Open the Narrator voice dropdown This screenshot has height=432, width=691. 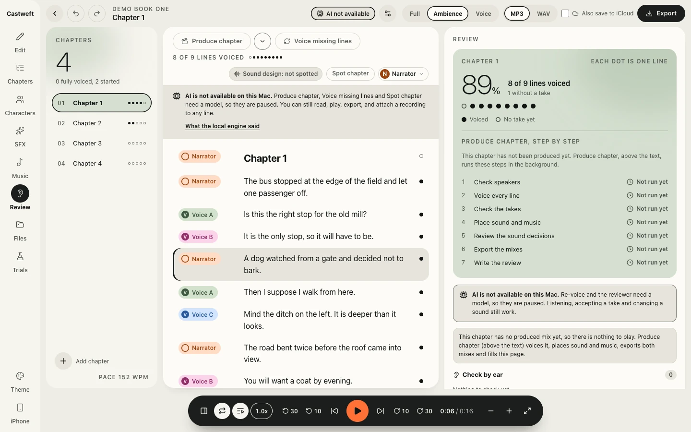coord(403,74)
